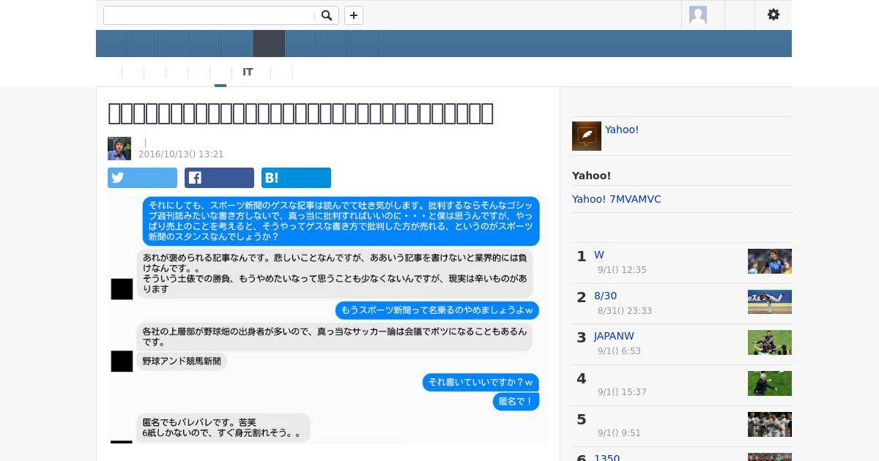
Task: Open the thumbnail for ranking item 3
Action: coord(770,342)
